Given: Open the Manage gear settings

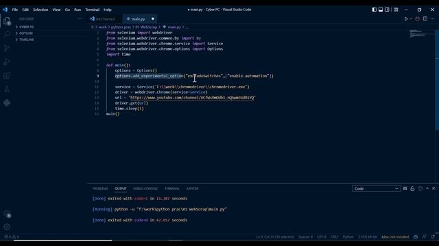Looking at the screenshot, I should pyautogui.click(x=7, y=227).
